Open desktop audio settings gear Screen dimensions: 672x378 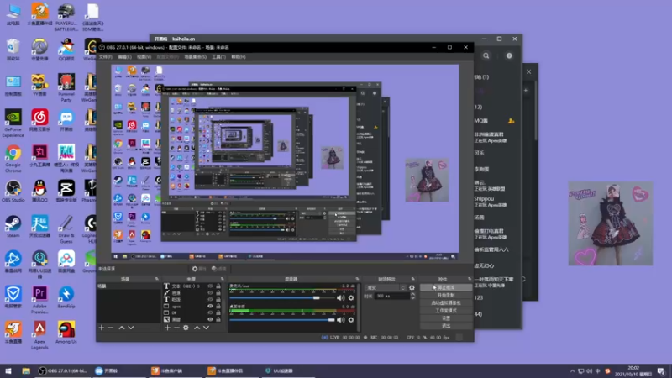pos(351,320)
